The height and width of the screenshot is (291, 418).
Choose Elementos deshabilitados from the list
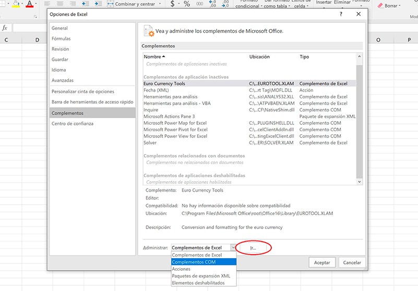[x=198, y=283]
